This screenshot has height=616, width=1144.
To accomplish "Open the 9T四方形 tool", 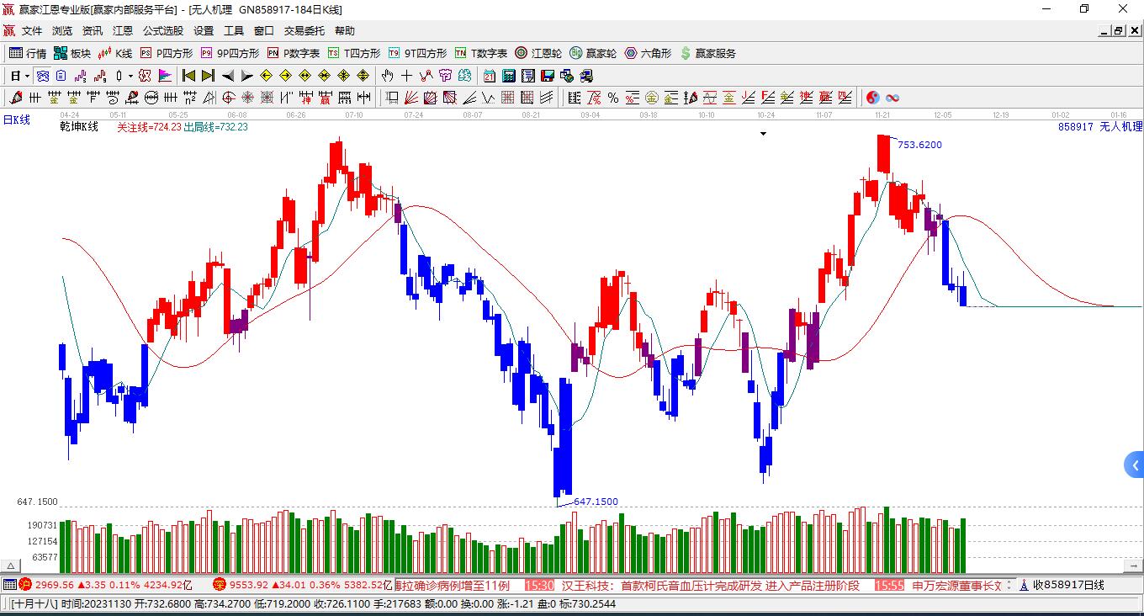I will click(418, 53).
